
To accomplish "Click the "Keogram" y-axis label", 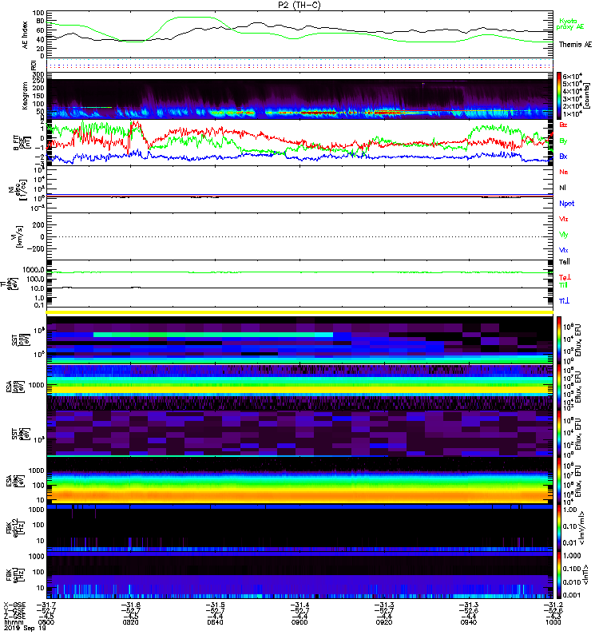I will point(26,95).
